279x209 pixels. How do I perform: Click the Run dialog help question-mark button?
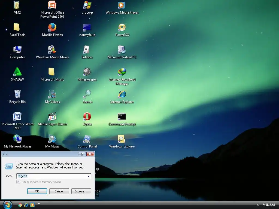82,154
